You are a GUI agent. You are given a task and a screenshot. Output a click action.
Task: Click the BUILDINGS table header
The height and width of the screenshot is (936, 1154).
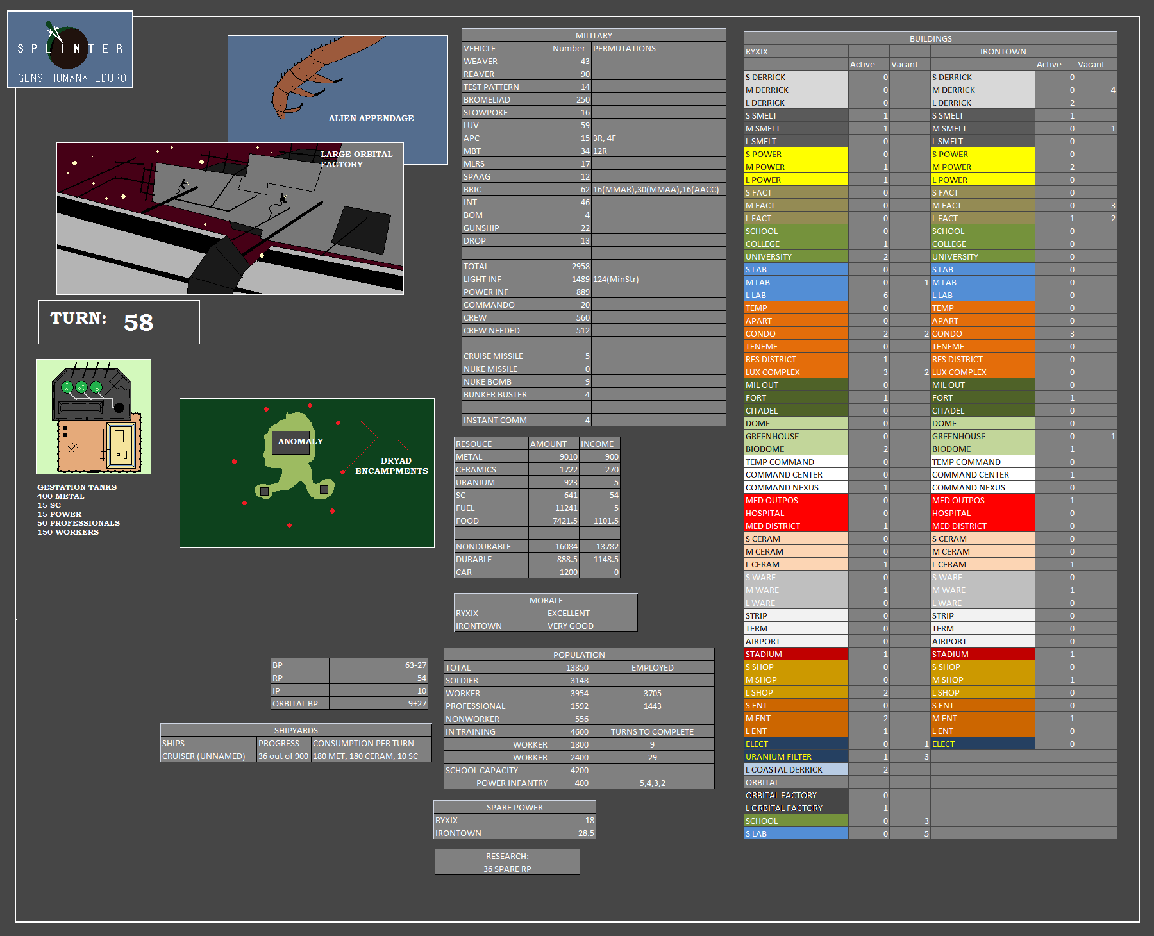pyautogui.click(x=930, y=38)
